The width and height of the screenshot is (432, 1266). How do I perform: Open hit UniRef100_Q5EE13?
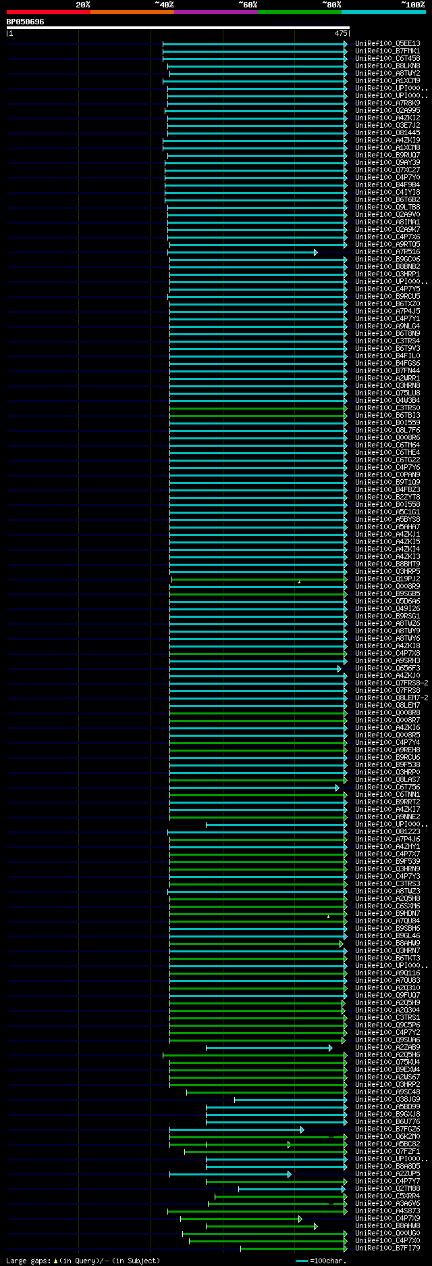(x=387, y=44)
